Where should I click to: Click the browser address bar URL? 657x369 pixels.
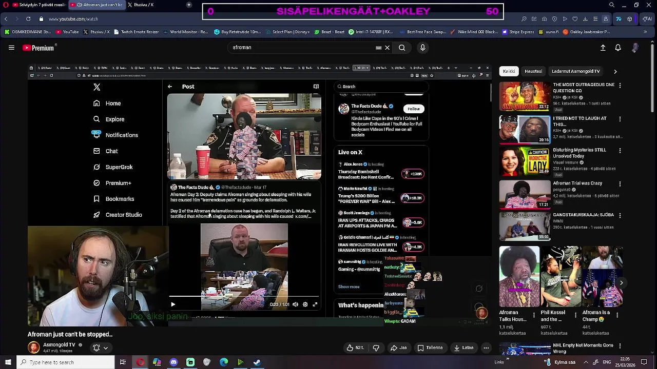point(73,19)
